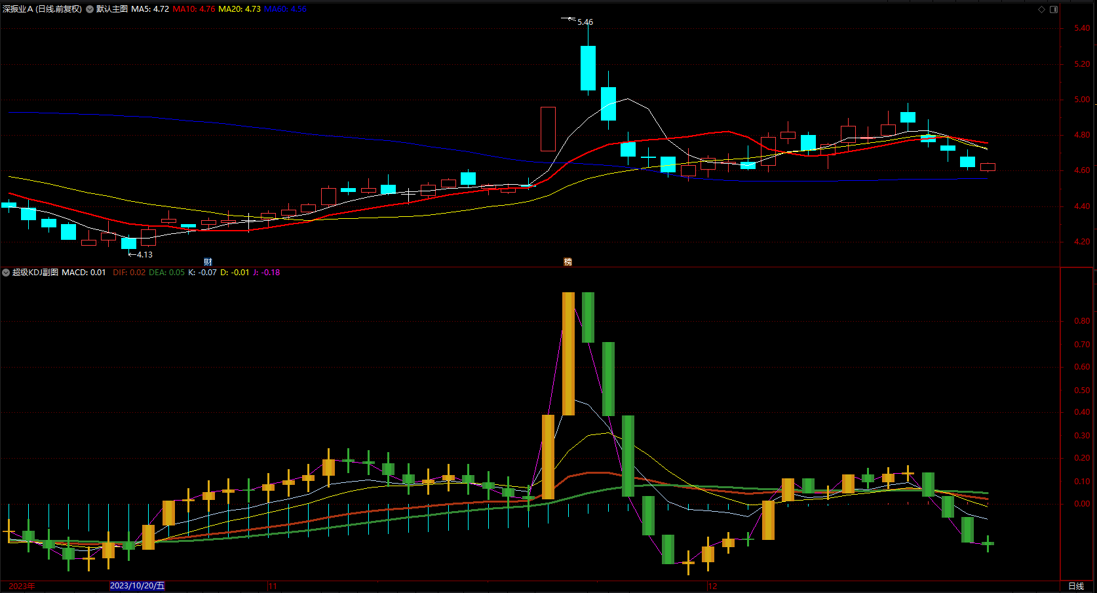Click the month 11 marker on time axis
Viewport: 1097px width, 593px height.
coord(273,586)
